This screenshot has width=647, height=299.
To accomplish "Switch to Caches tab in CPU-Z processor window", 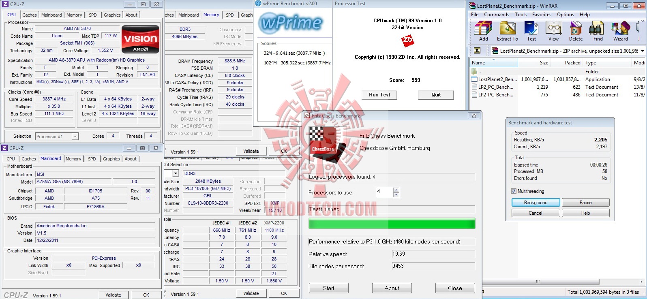I will [x=30, y=15].
